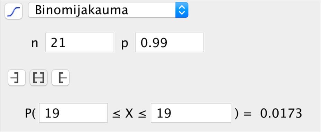Click the value 0.99 inside p box
Screen dimensions: 321x132
pos(154,43)
